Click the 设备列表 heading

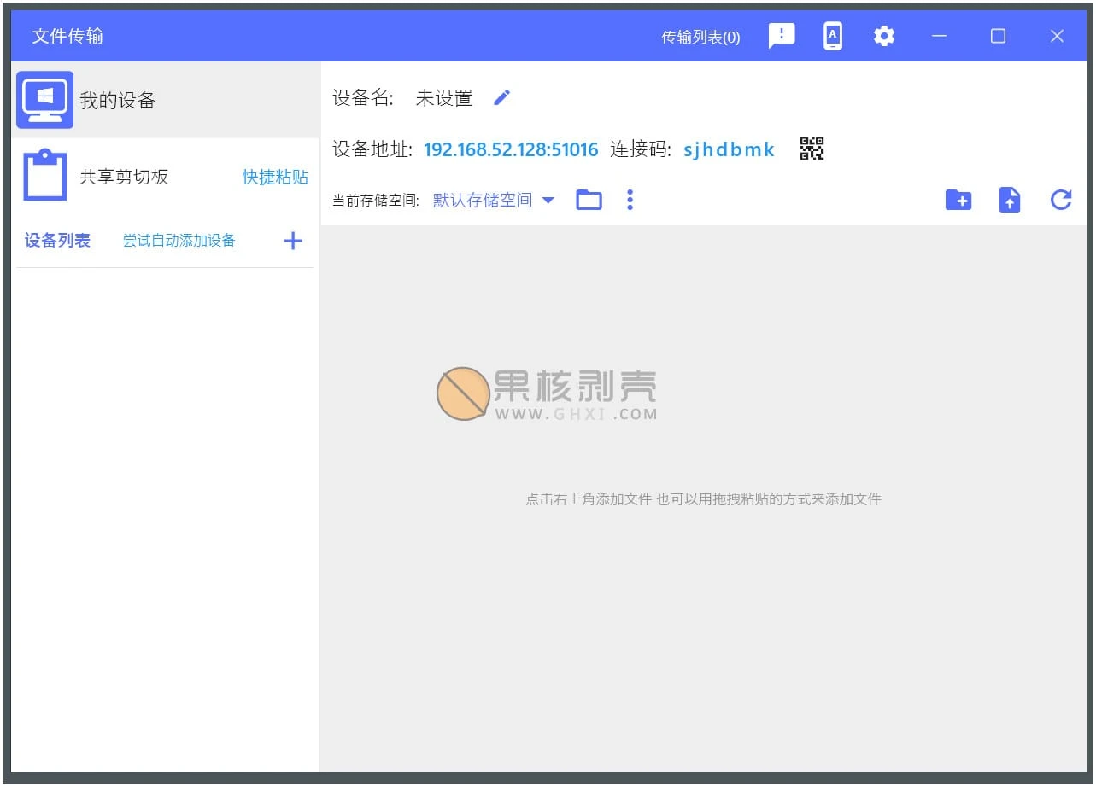57,241
